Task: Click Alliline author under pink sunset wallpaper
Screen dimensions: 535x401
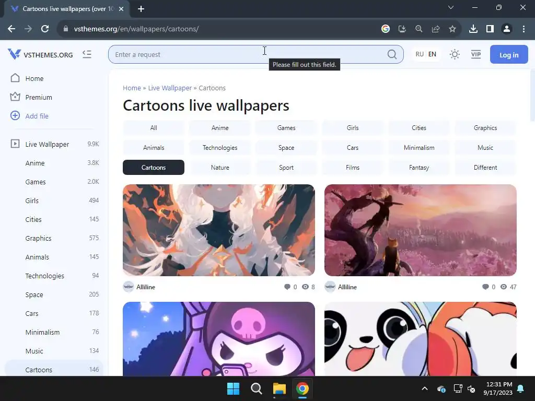Action: coord(347,287)
